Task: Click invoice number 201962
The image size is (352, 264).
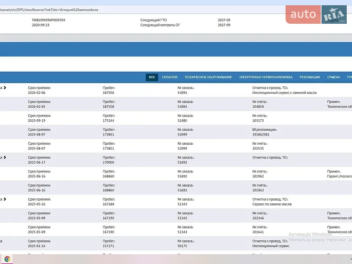Action: (258, 176)
